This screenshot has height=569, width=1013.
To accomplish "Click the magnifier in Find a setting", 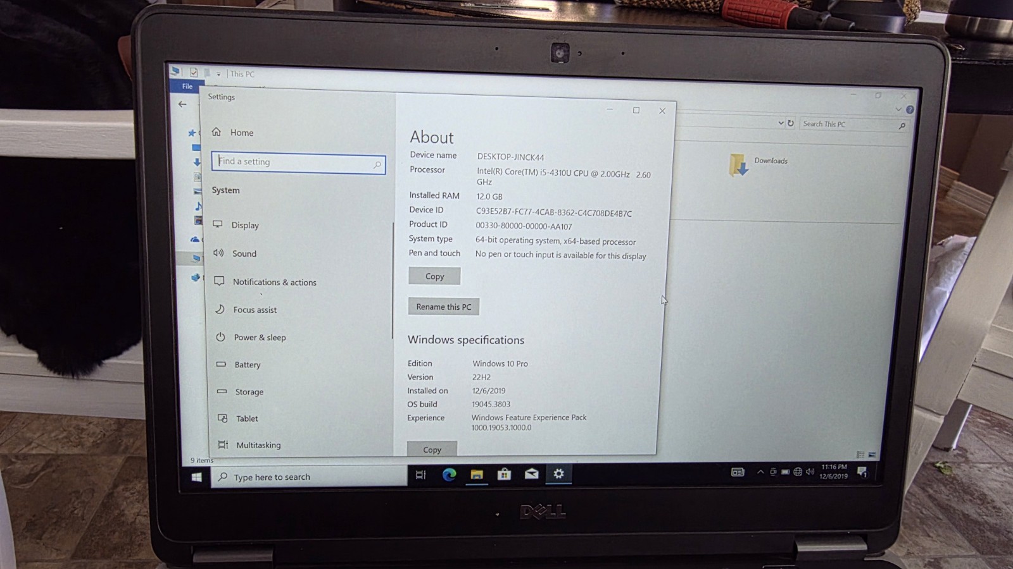I will click(377, 165).
